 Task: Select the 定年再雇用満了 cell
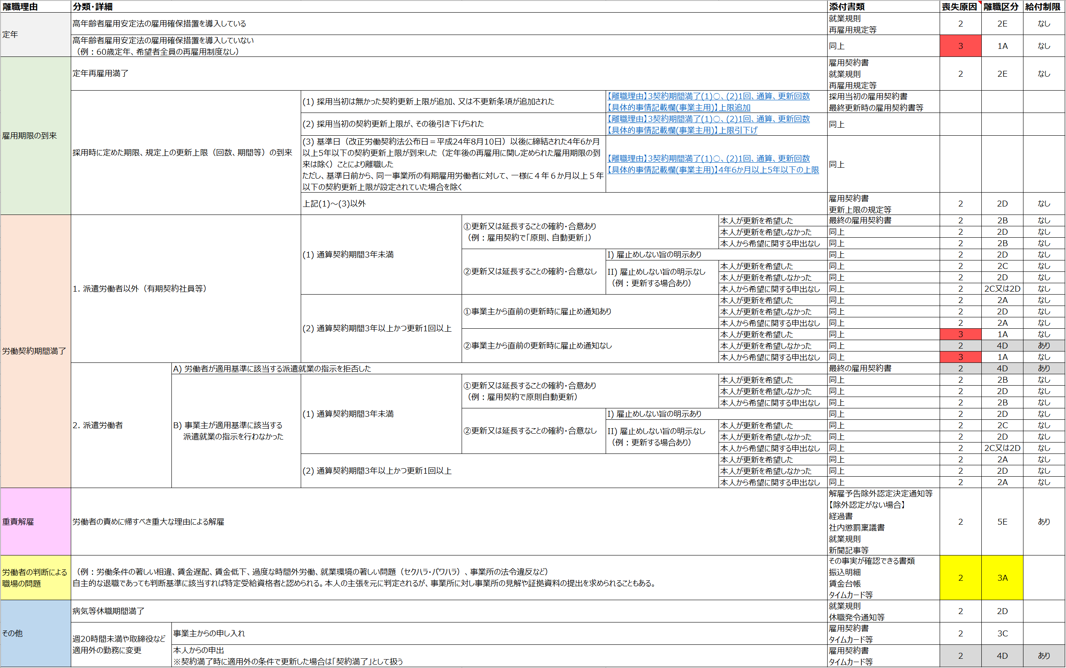tap(449, 74)
